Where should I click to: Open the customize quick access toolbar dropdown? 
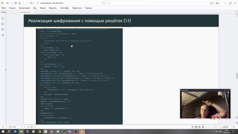click(x=38, y=3)
